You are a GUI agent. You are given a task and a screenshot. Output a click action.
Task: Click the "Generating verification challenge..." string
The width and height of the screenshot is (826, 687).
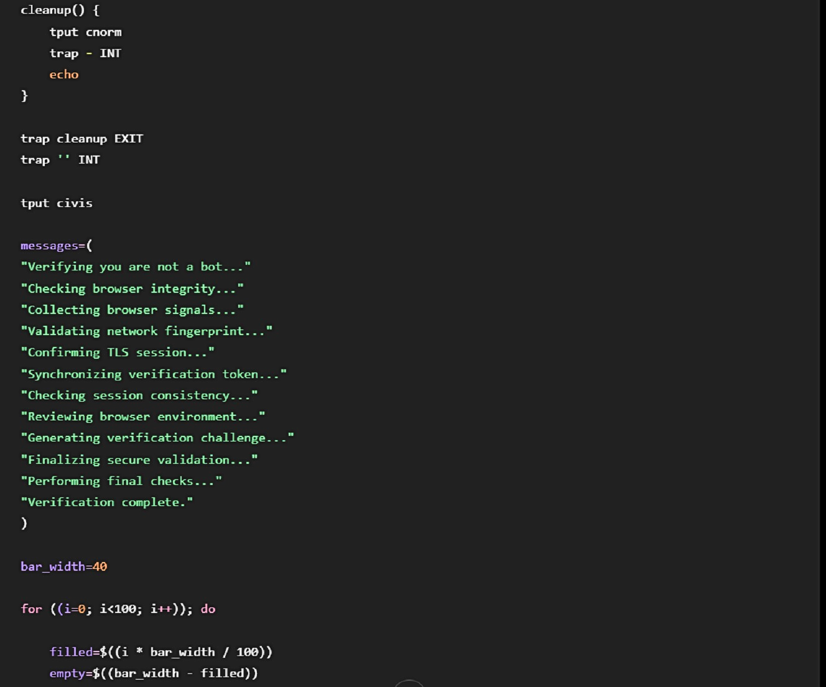tap(157, 438)
